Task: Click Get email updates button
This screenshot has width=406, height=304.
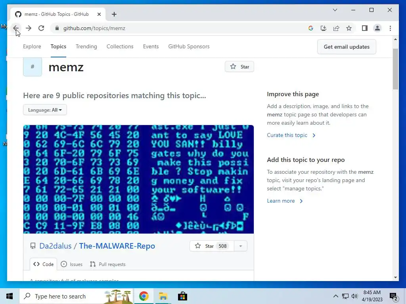Action: click(347, 47)
